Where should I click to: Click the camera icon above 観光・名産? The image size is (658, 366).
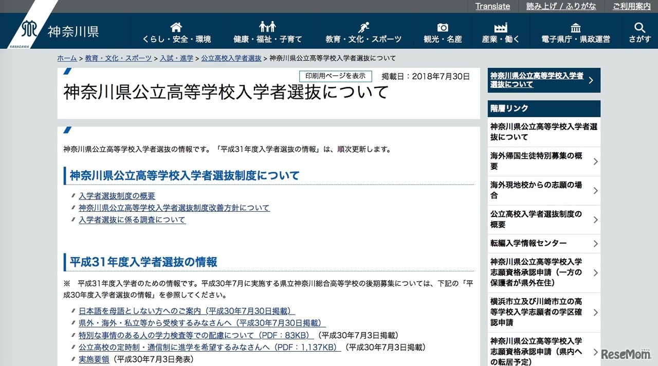[x=442, y=26]
